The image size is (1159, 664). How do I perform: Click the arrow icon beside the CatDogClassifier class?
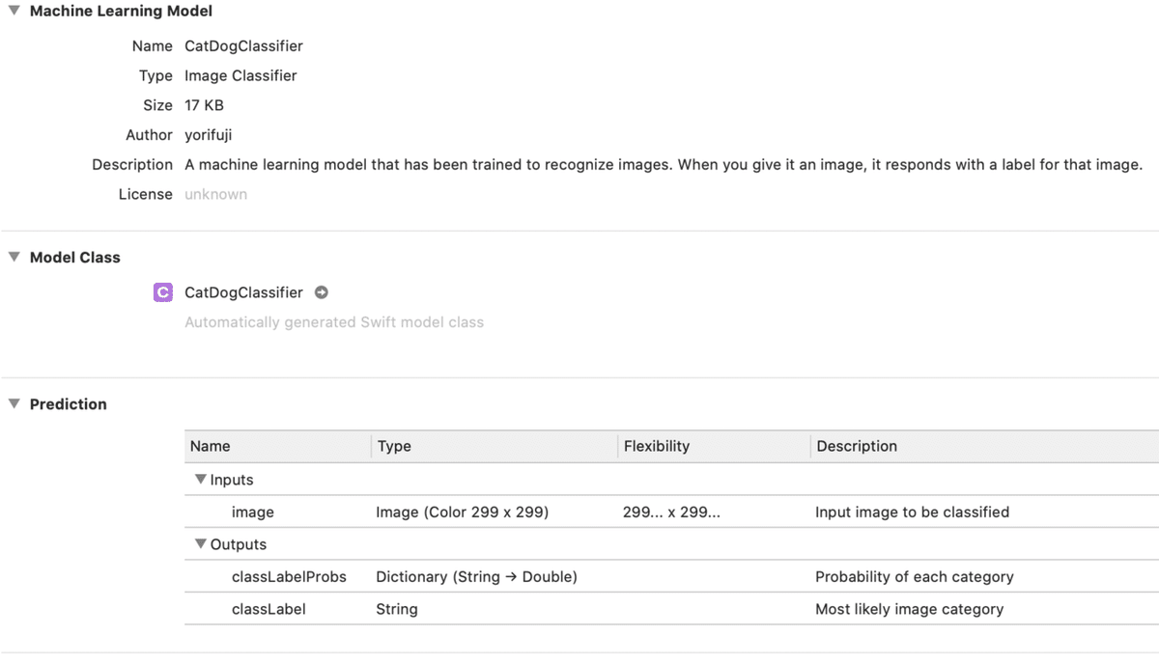(322, 292)
